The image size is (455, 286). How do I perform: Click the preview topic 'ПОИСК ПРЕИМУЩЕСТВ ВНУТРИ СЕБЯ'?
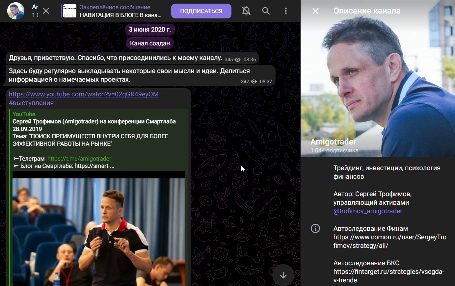point(90,140)
